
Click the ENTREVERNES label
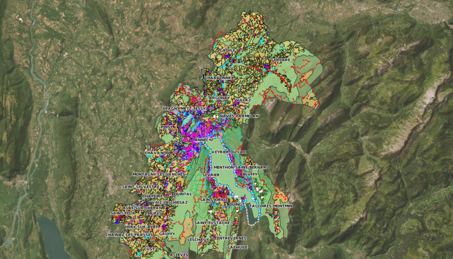231,238
